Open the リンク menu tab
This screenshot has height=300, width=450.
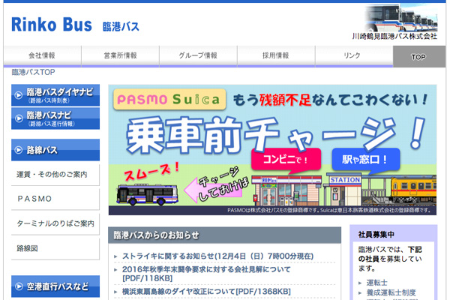pos(352,55)
